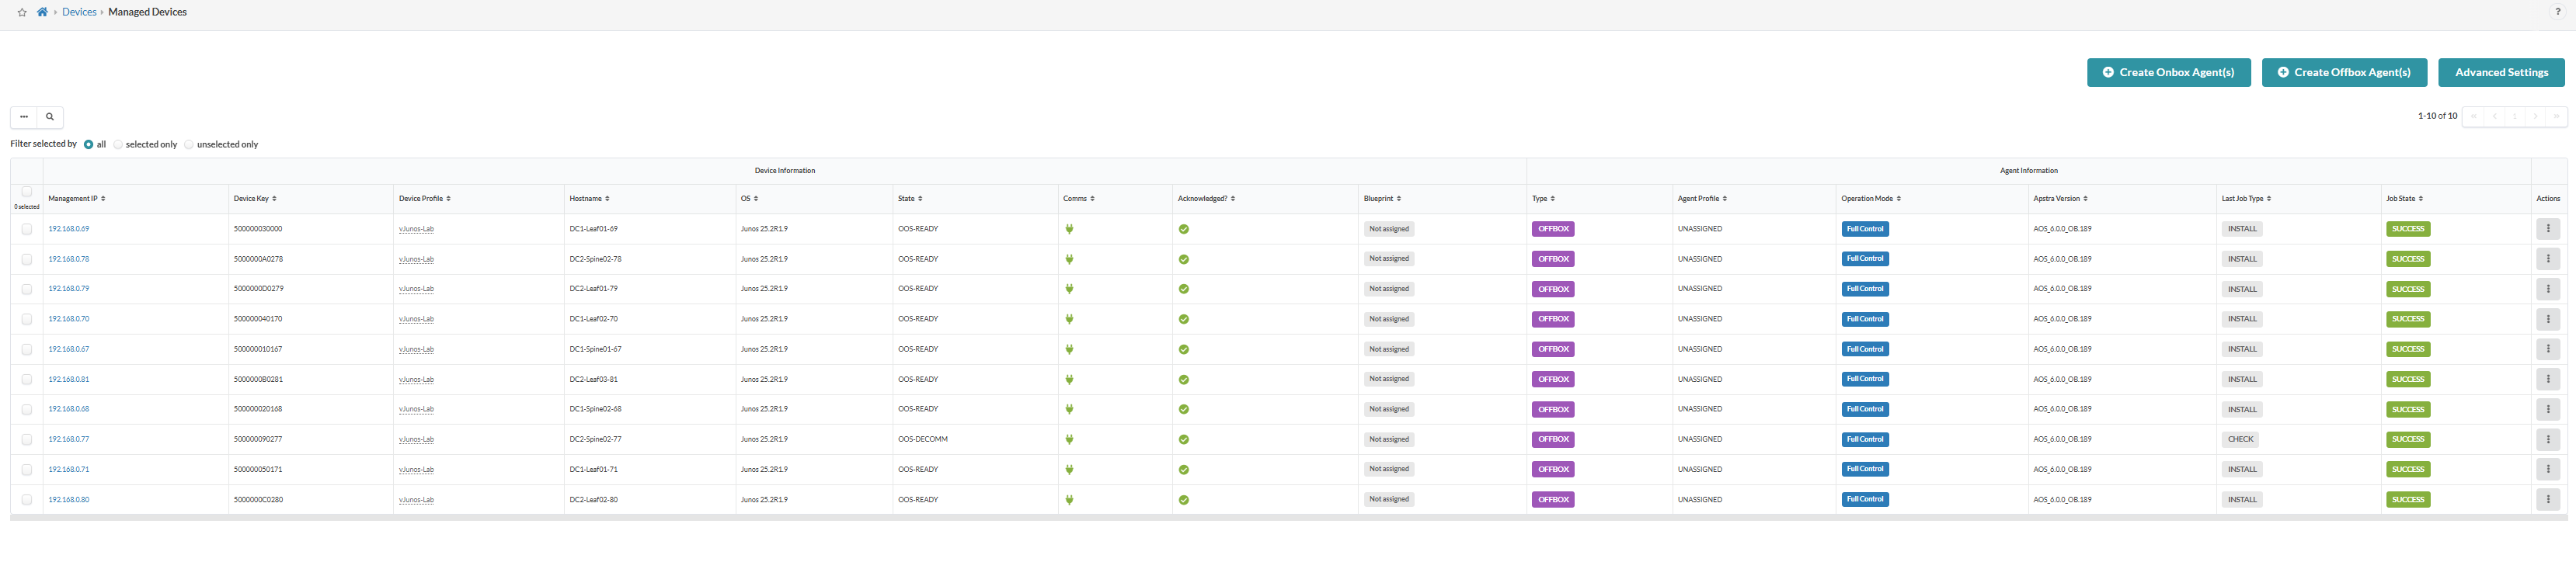
Task: Go to home via breadcrumb house icon
Action: point(42,12)
